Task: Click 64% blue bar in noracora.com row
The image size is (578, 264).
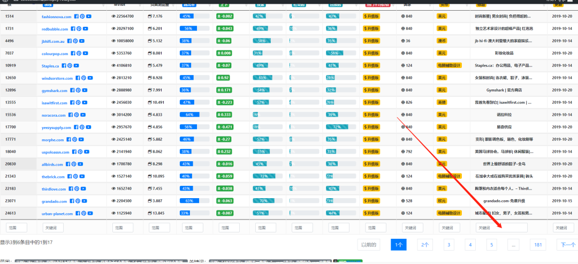Action: pyautogui.click(x=189, y=115)
